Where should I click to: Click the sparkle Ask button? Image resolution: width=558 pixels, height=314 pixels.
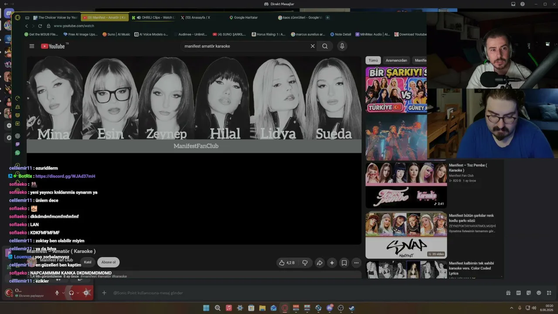tap(332, 263)
